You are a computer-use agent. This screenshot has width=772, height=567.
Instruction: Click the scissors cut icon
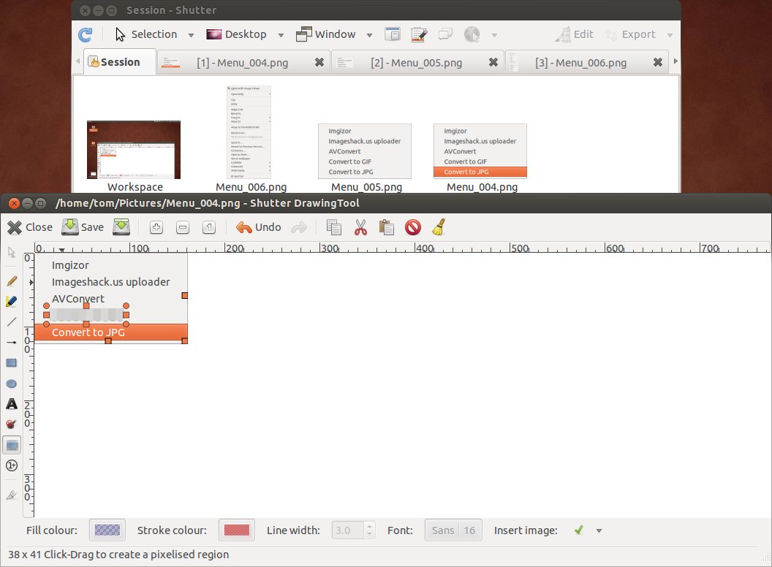pos(360,227)
